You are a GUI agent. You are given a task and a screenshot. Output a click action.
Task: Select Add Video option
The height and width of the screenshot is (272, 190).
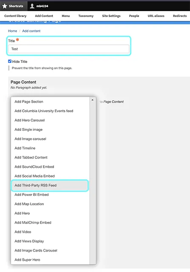[x=50, y=232]
